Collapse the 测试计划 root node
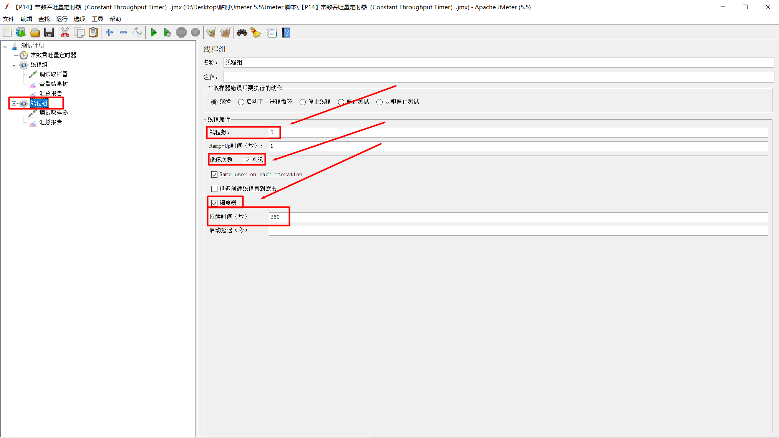The image size is (779, 438). 5,46
